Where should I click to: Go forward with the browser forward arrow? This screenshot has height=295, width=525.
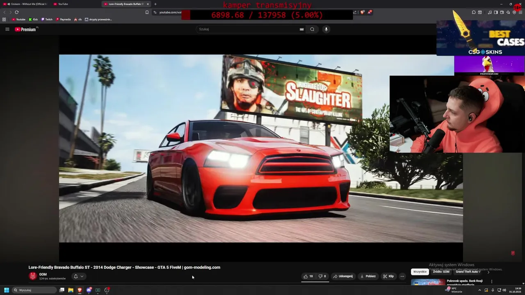[10, 12]
